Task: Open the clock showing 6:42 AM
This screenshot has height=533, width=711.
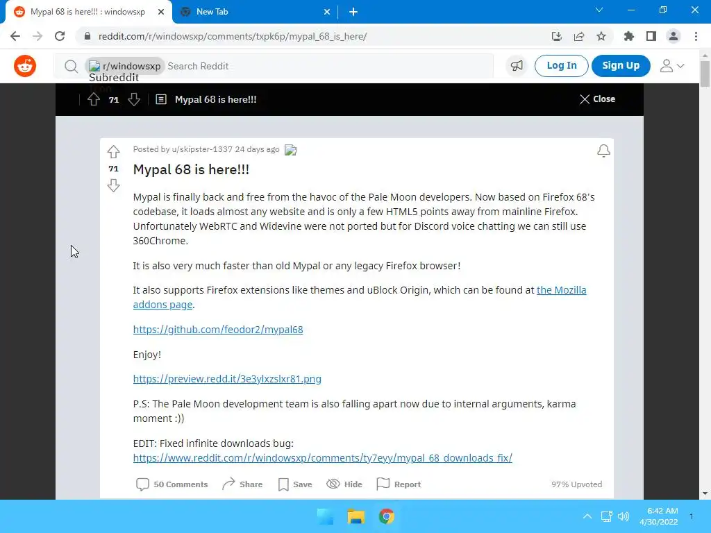Action: click(x=659, y=516)
